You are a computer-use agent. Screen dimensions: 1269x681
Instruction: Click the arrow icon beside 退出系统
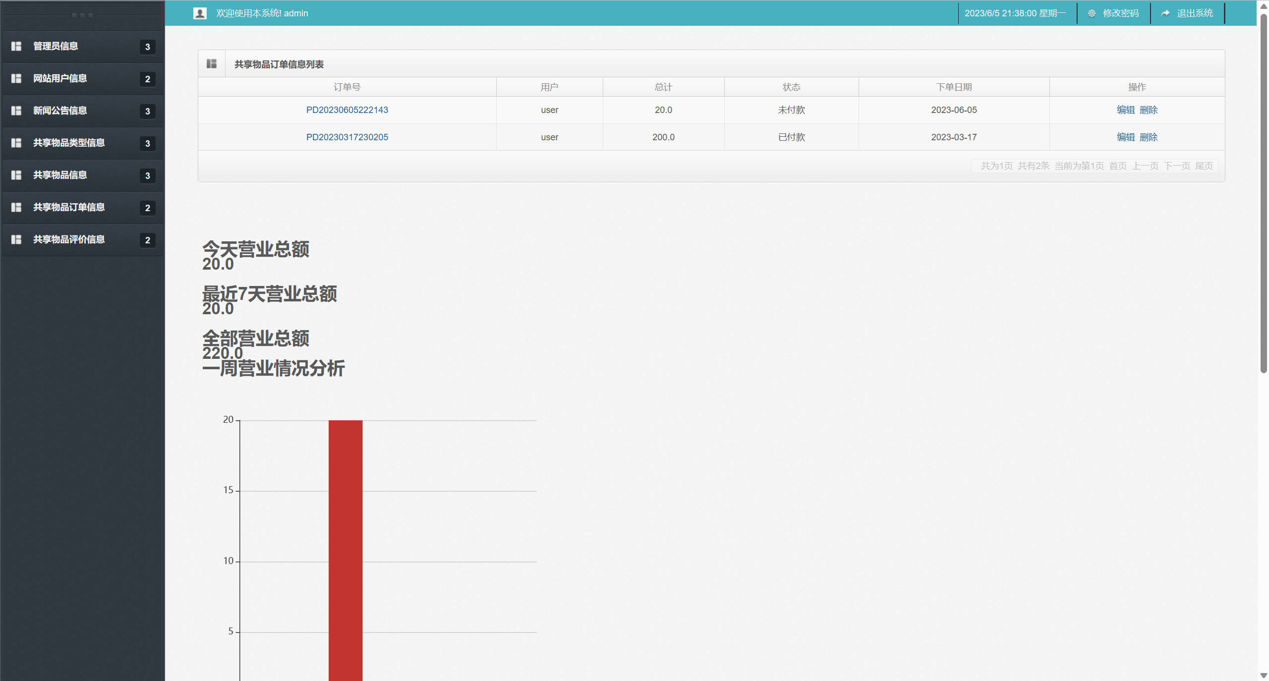click(1165, 13)
